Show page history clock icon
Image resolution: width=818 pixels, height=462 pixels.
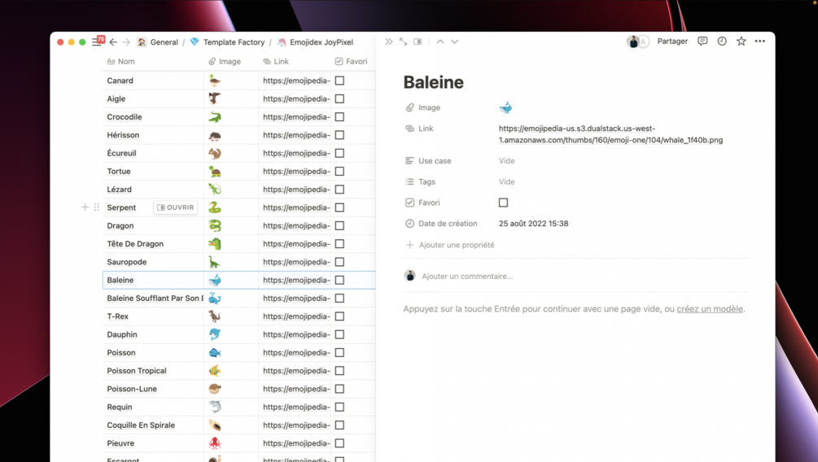point(722,41)
